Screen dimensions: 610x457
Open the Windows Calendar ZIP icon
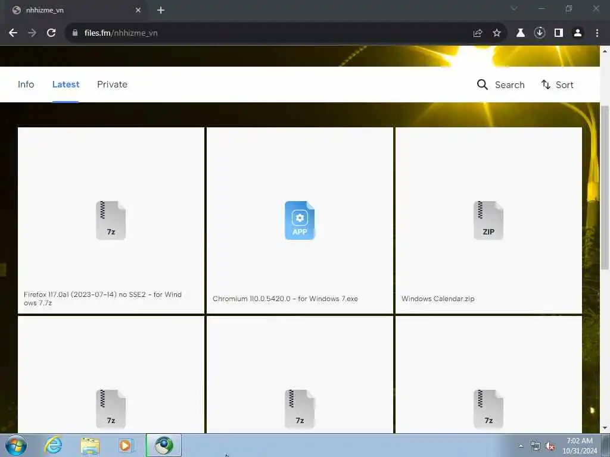coord(488,220)
